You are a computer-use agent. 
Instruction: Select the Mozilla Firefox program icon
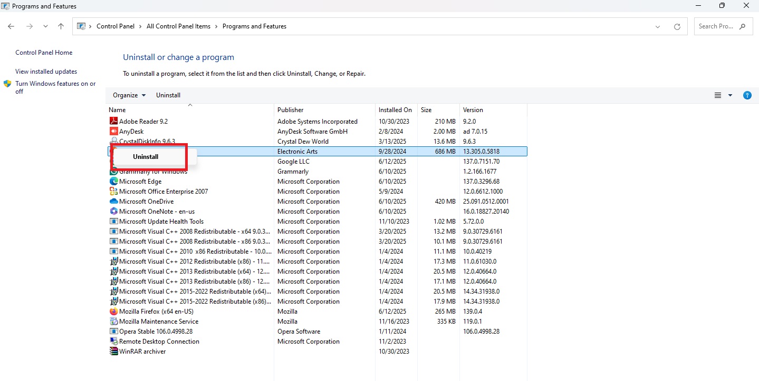tap(113, 311)
